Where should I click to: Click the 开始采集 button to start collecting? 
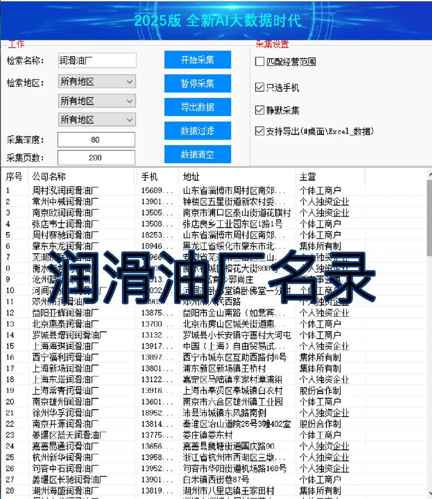coord(197,60)
